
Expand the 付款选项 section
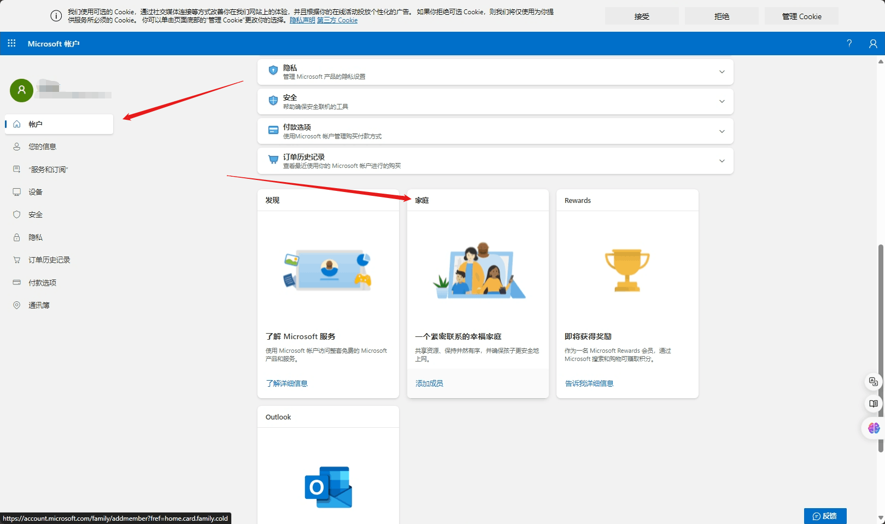722,131
